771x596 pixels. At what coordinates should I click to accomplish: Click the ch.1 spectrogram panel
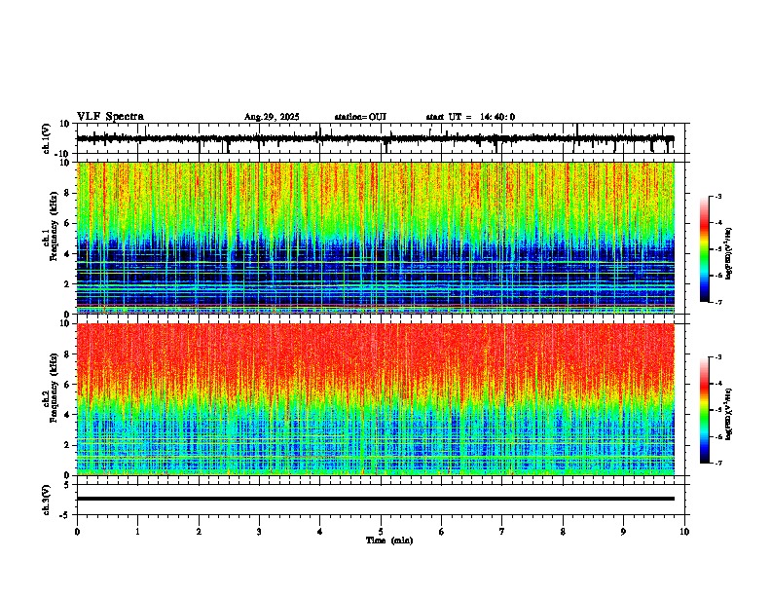[376, 238]
